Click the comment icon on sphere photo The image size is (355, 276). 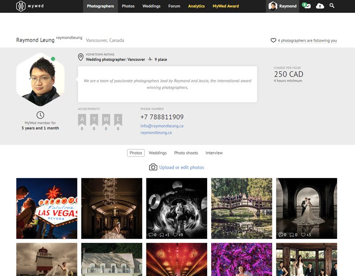151,235
